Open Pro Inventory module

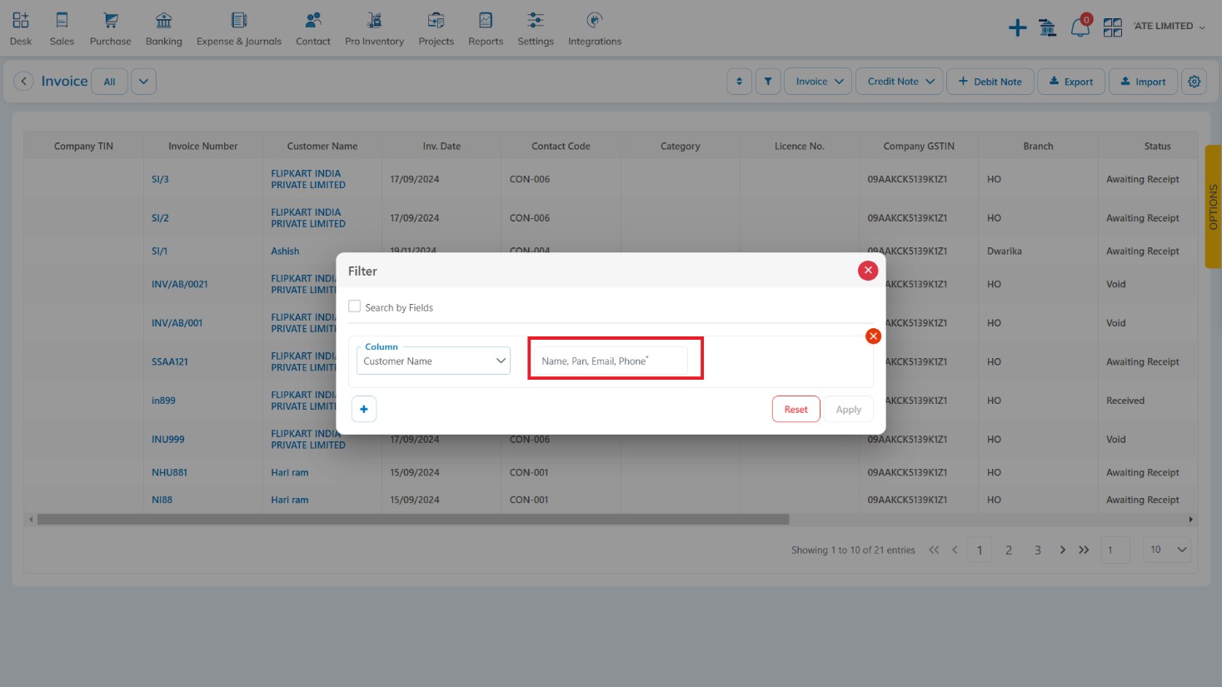[374, 27]
